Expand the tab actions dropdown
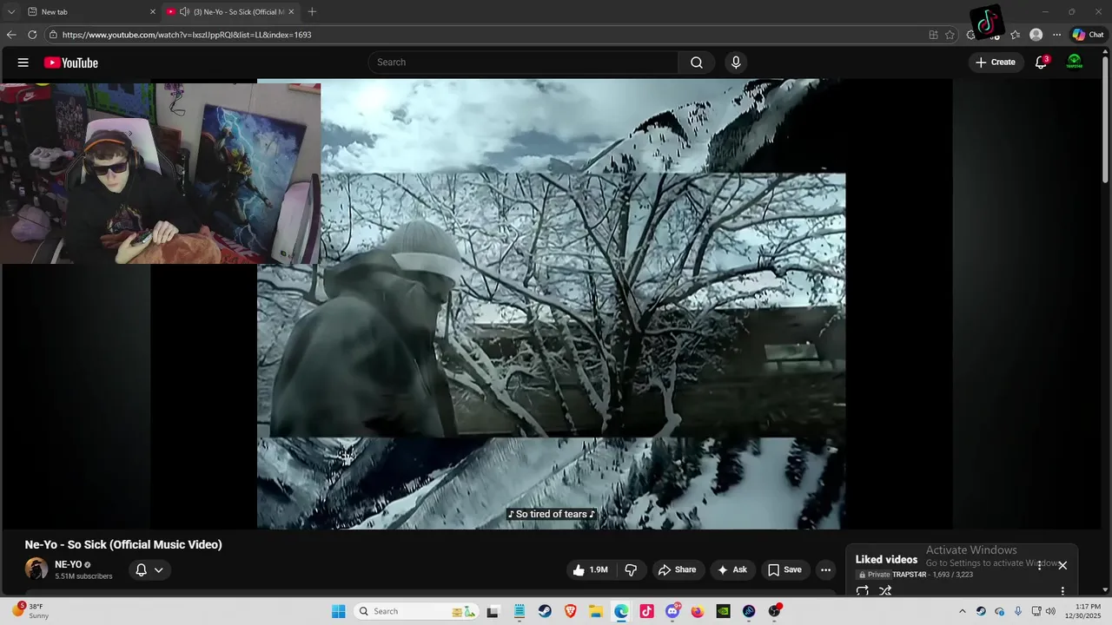 tap(10, 11)
